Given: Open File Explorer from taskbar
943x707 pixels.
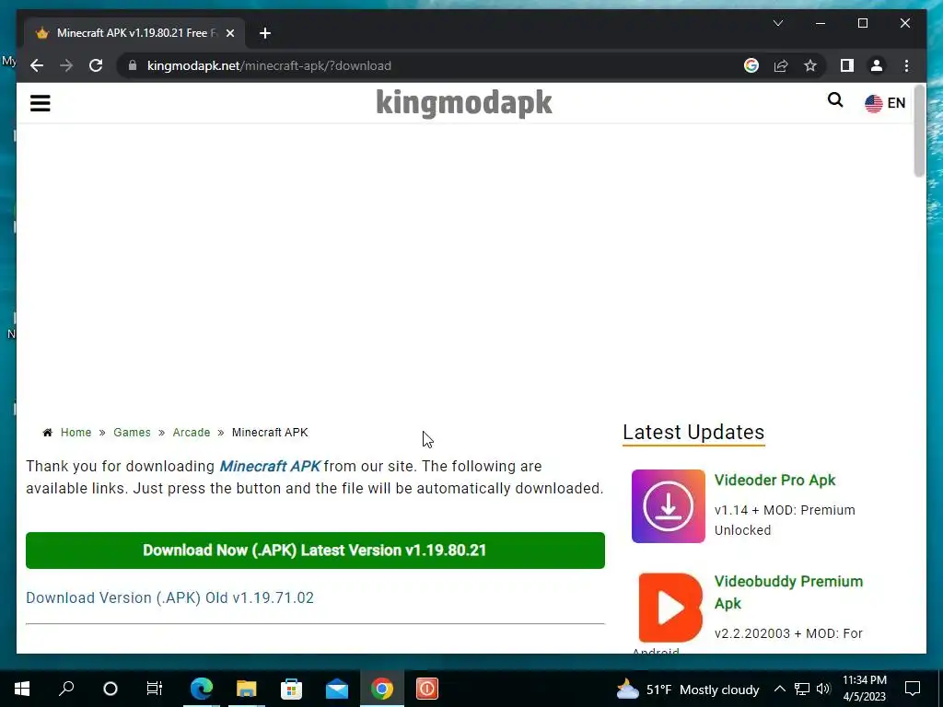Looking at the screenshot, I should pos(247,689).
